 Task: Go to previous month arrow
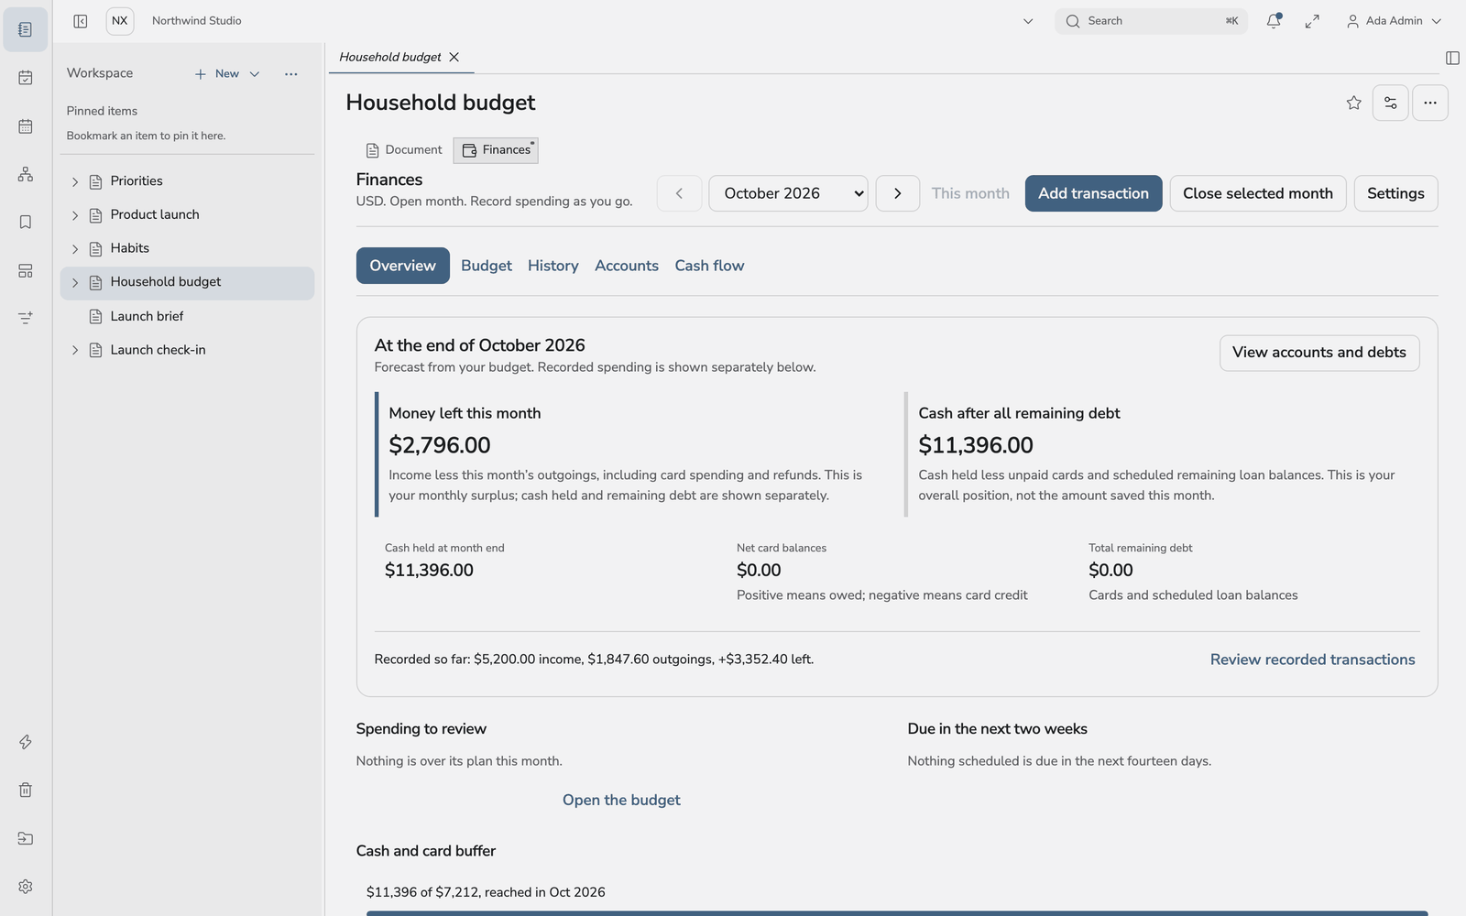679,193
